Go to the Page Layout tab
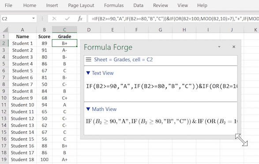The height and width of the screenshot is (164, 259). [x=81, y=5]
